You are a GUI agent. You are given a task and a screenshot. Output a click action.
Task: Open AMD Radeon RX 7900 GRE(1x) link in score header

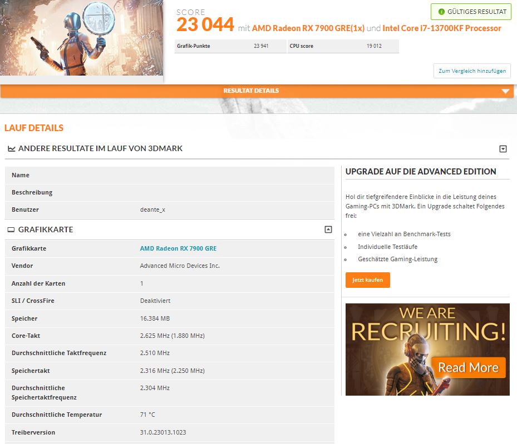308,28
